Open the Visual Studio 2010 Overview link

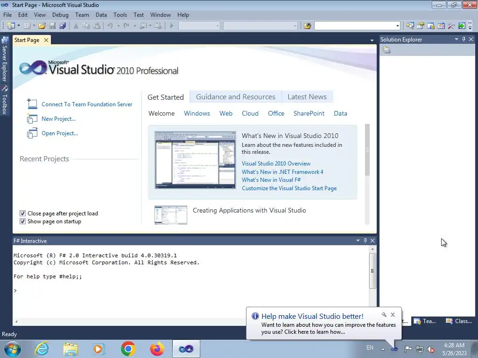point(276,164)
